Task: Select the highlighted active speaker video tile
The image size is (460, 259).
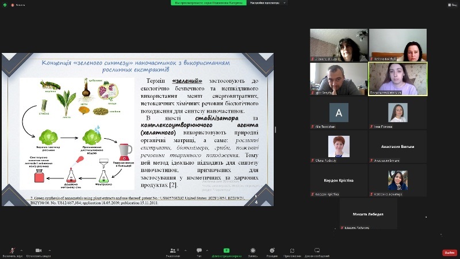Action: point(398,79)
